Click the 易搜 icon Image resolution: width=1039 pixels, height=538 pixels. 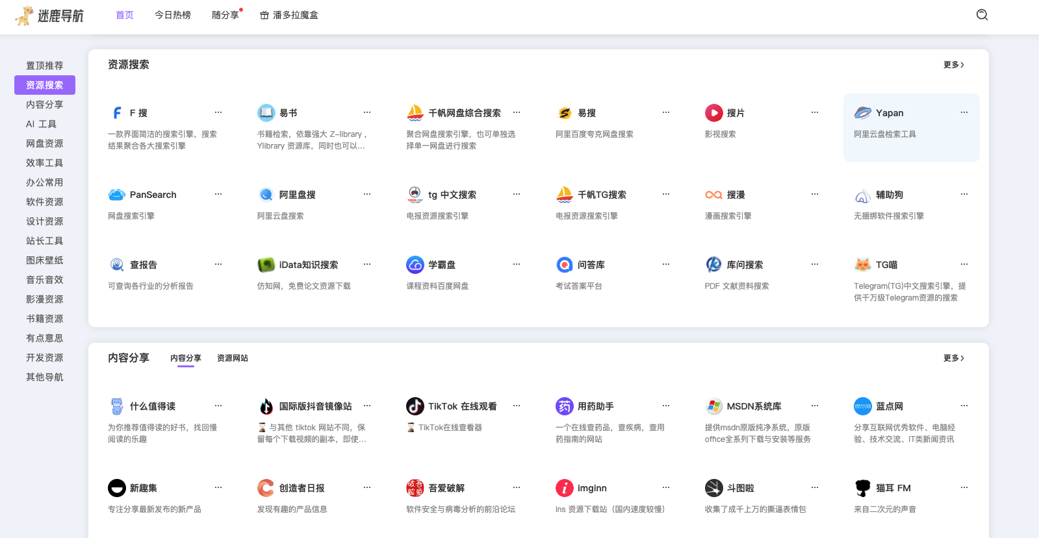click(x=565, y=113)
